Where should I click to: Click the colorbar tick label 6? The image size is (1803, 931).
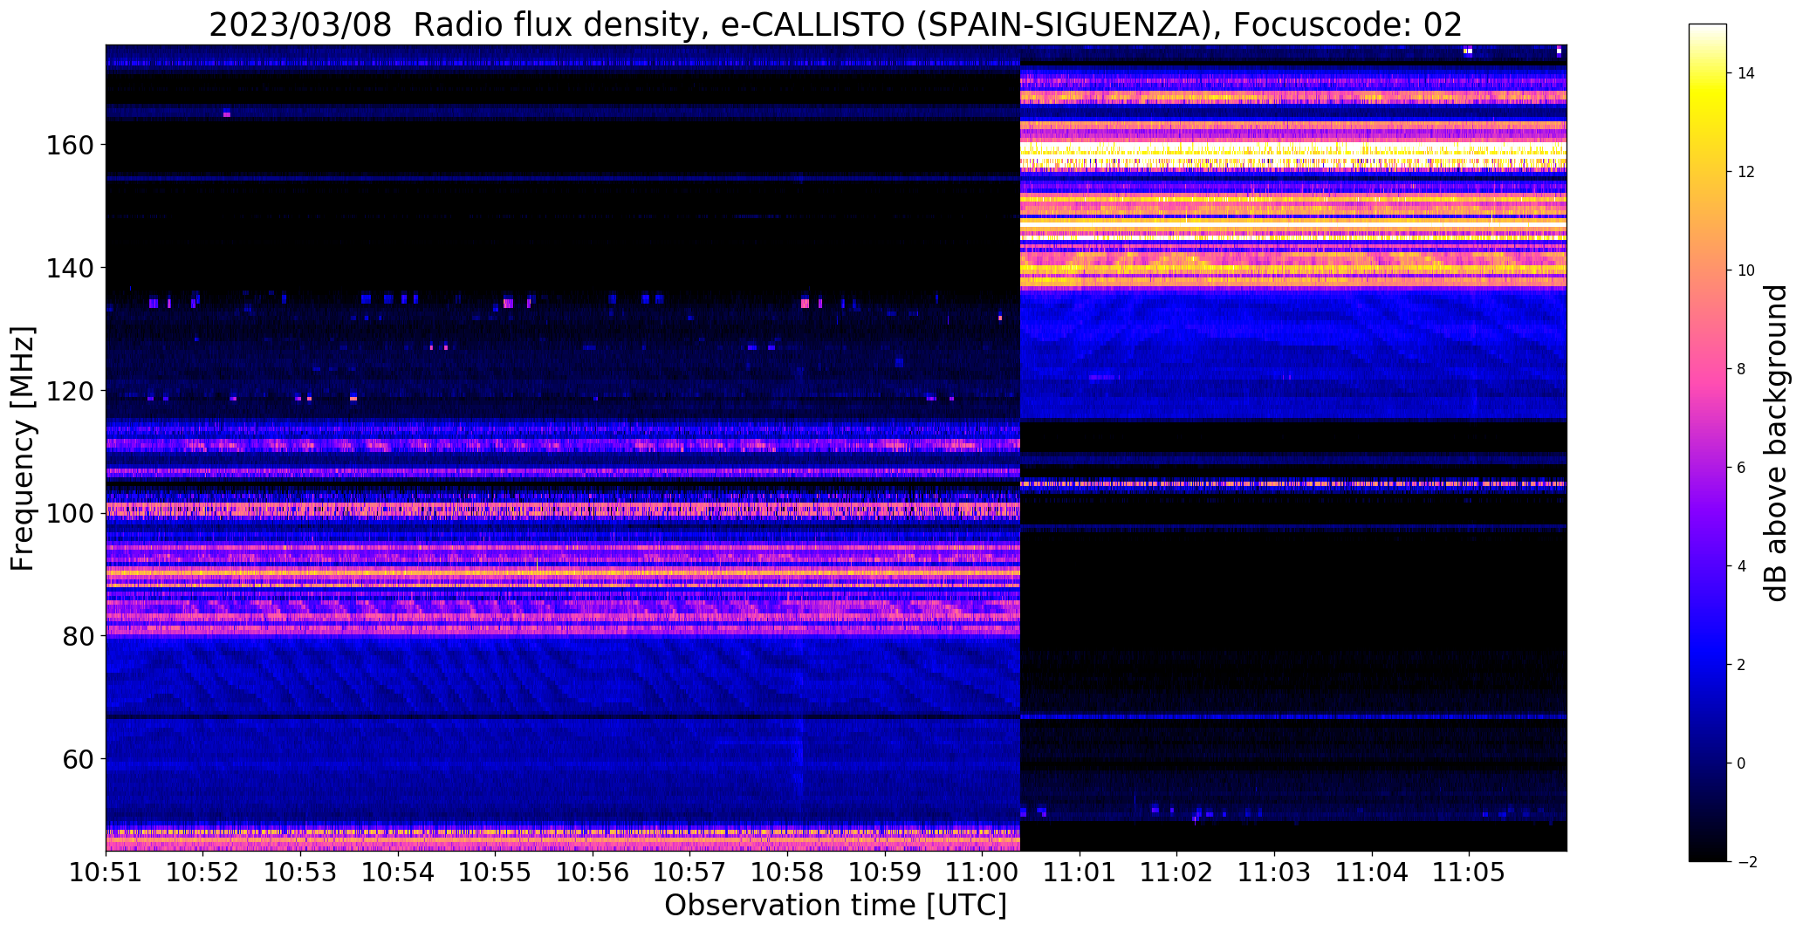[x=1742, y=468]
